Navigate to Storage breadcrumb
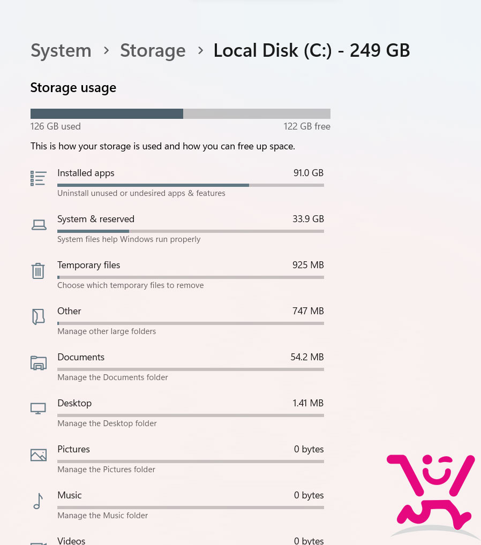 point(153,50)
